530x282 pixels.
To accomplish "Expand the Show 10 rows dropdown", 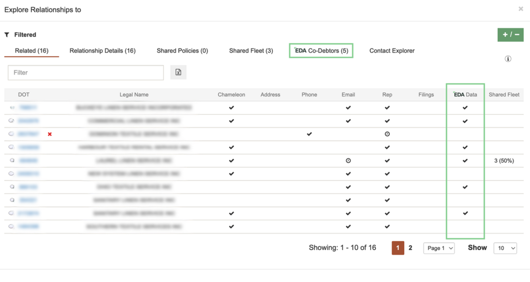I will tap(505, 248).
